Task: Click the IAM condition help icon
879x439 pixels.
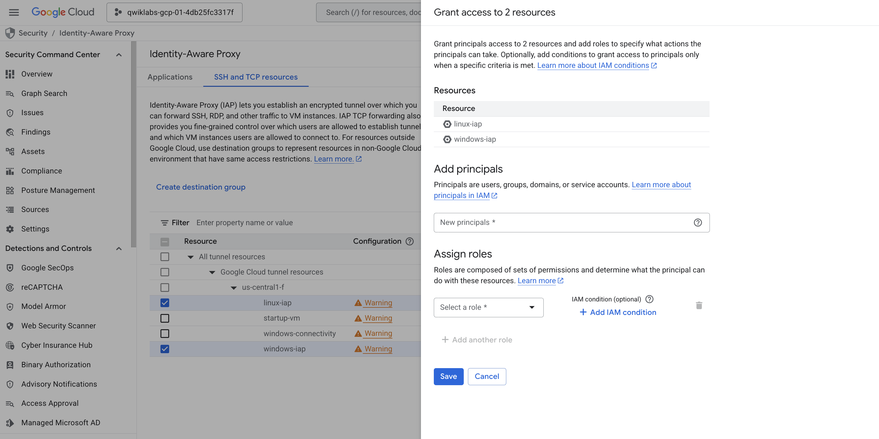Action: (649, 299)
